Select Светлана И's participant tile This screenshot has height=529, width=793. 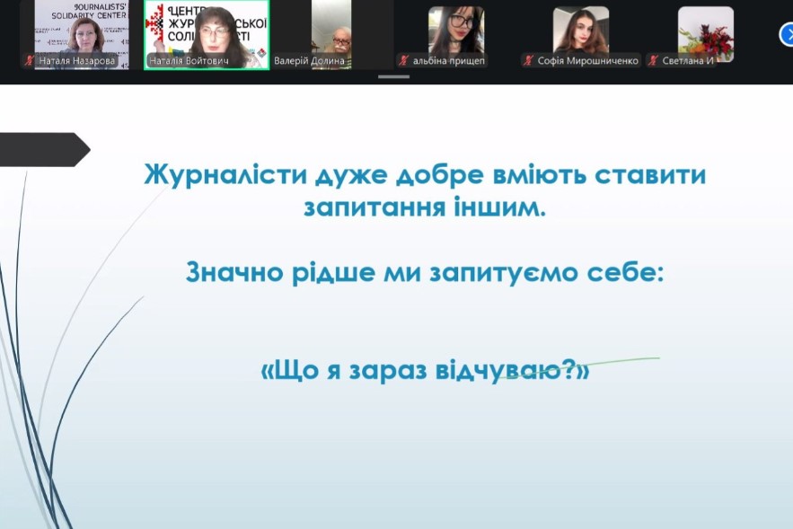pos(706,34)
